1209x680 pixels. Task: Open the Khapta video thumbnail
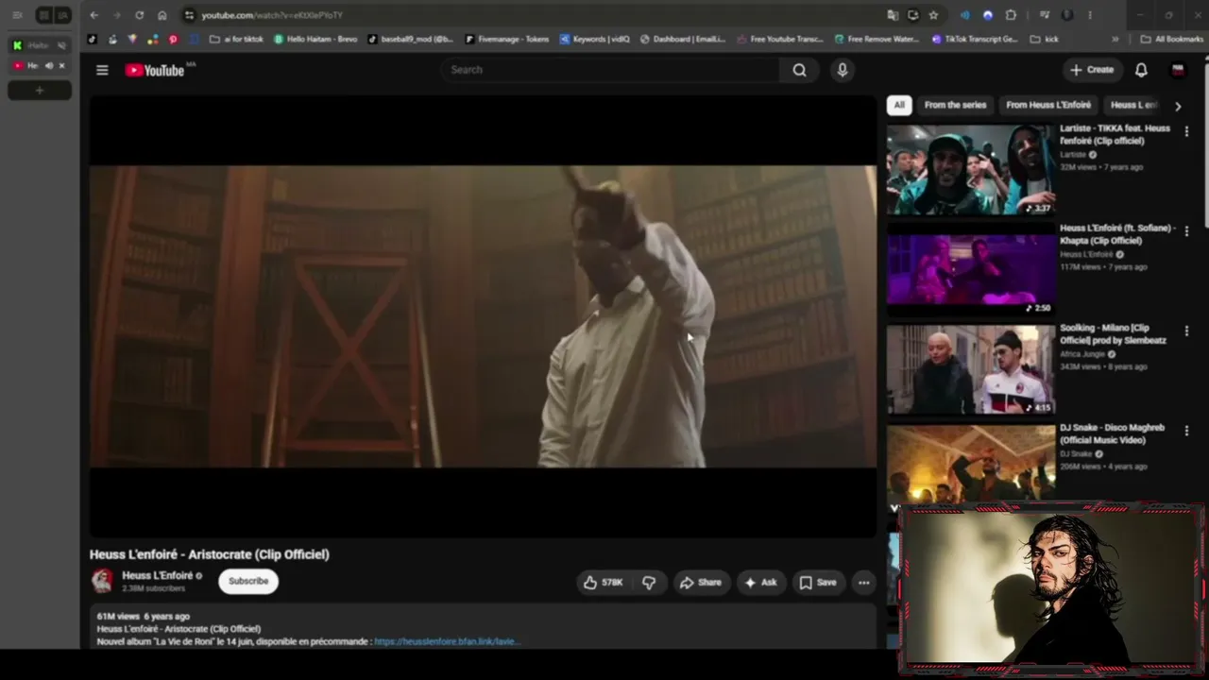tap(970, 270)
